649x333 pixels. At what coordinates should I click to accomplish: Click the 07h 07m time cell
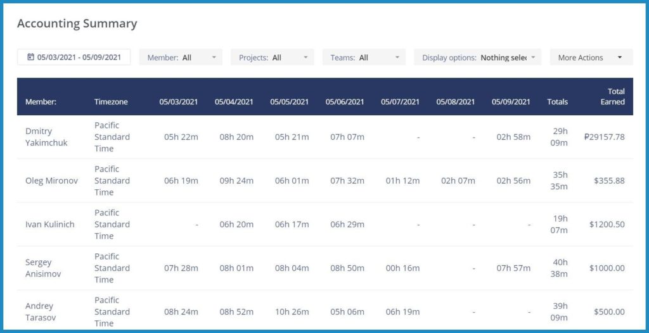[x=347, y=137]
